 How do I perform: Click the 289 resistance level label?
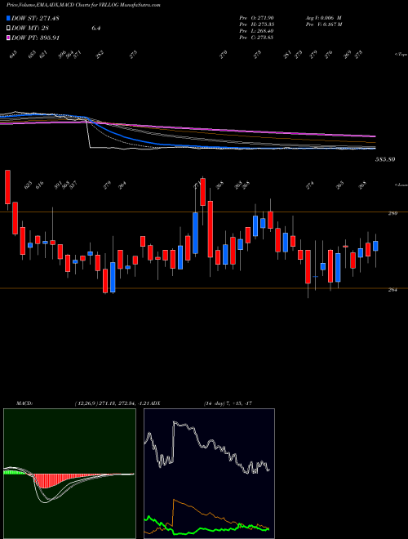click(x=392, y=213)
